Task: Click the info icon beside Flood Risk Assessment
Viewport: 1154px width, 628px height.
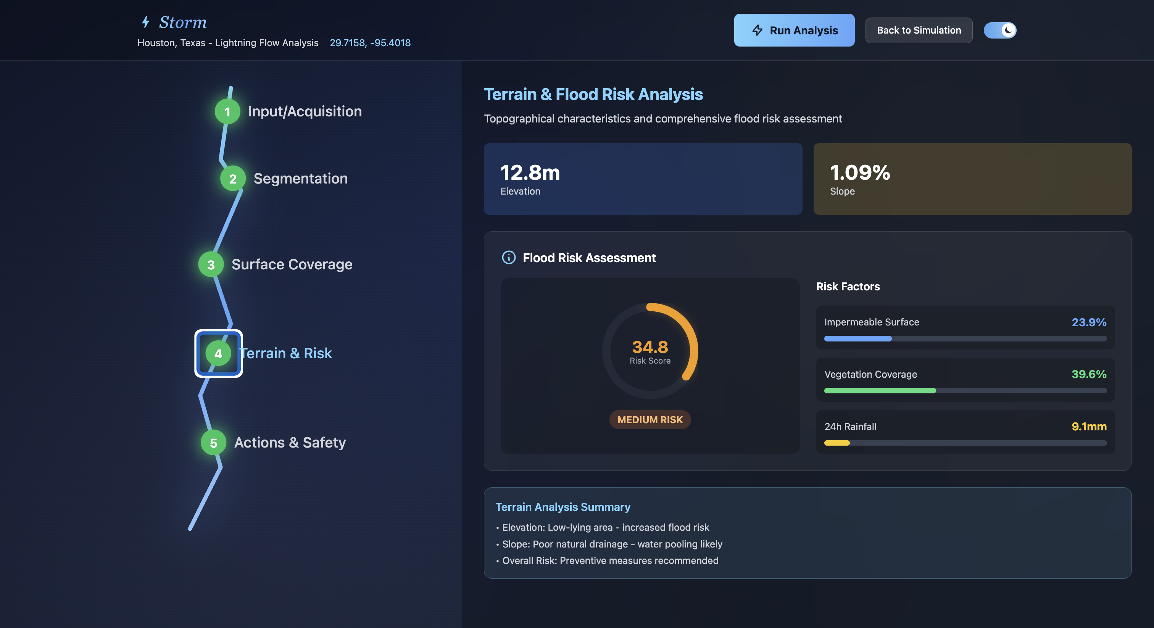Action: (x=508, y=258)
